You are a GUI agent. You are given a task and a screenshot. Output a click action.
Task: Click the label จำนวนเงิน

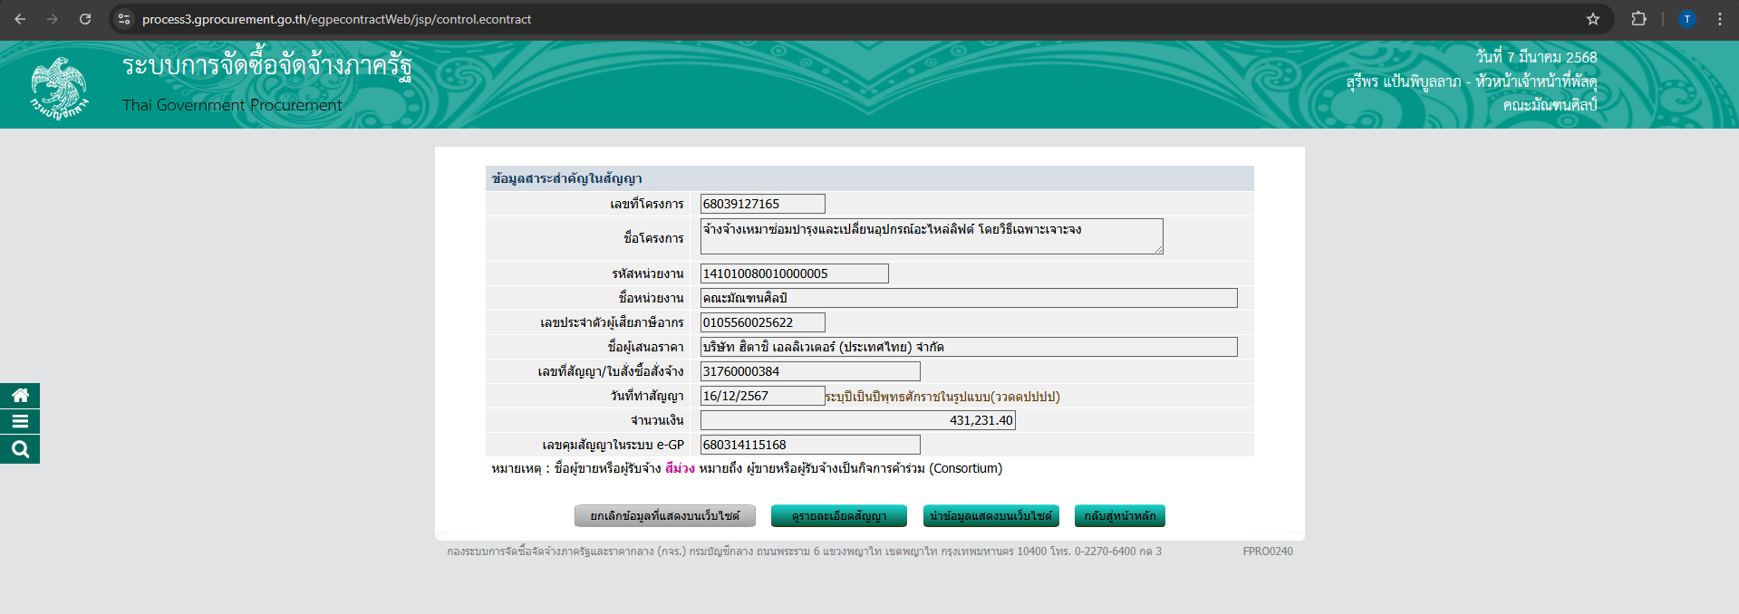[658, 420]
